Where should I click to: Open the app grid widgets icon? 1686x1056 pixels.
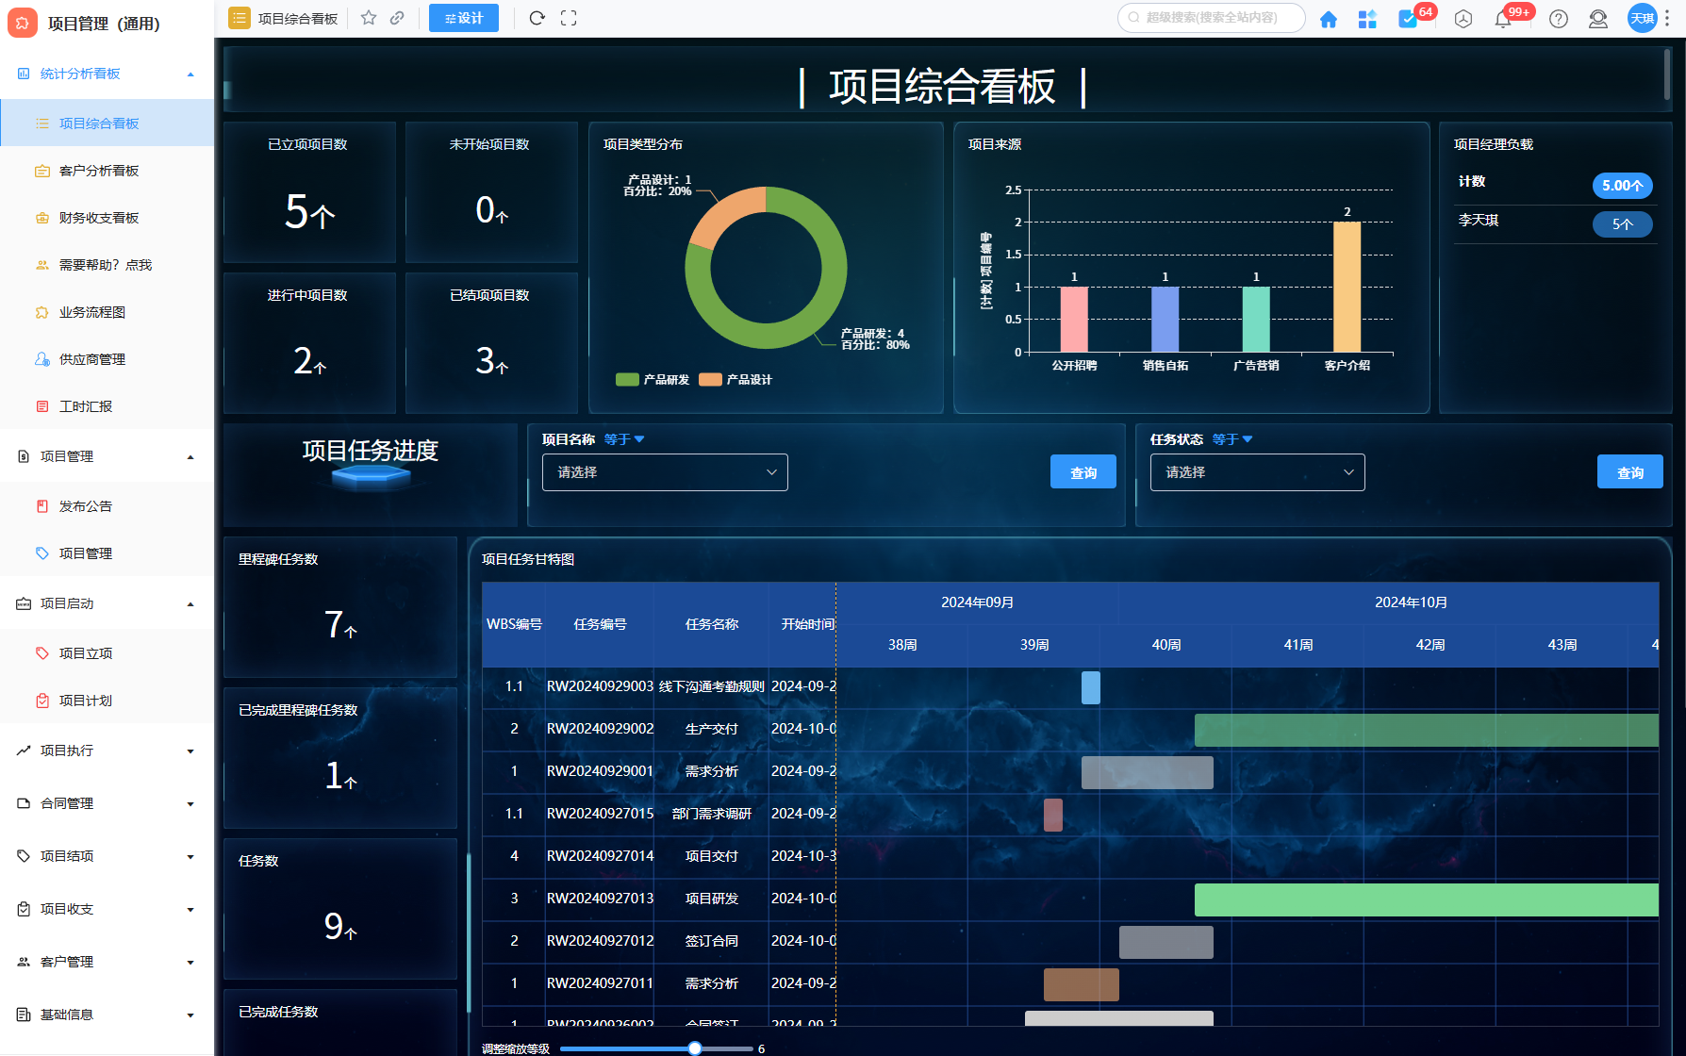[1367, 19]
